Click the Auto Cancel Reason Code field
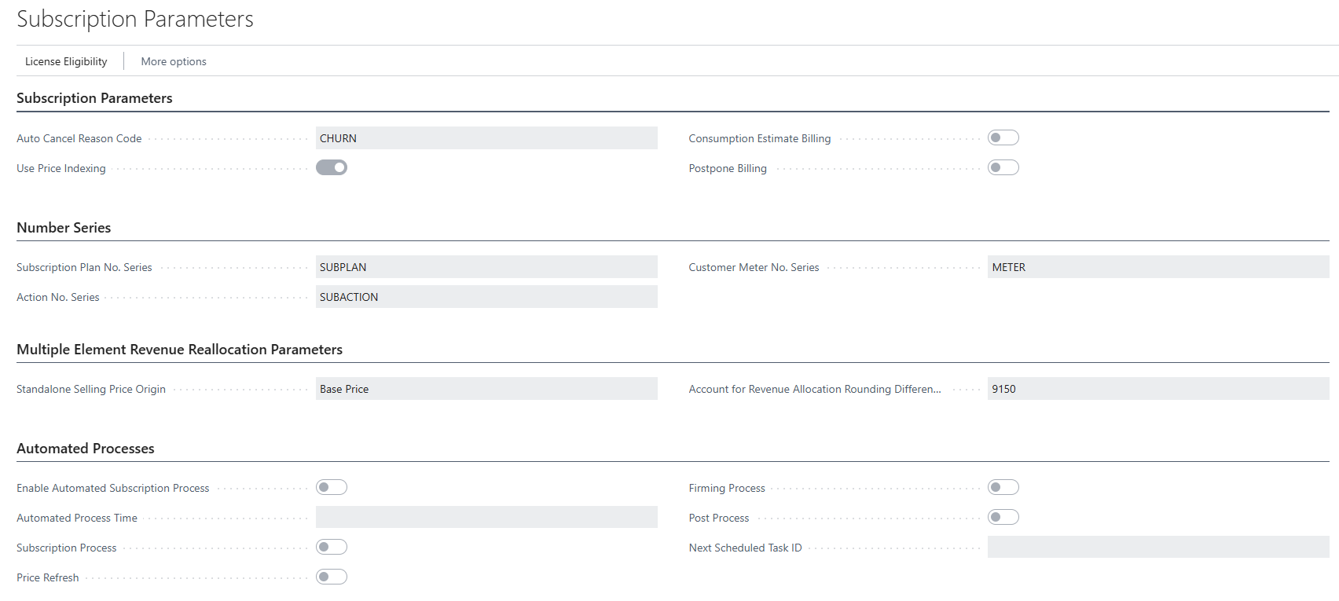 486,138
